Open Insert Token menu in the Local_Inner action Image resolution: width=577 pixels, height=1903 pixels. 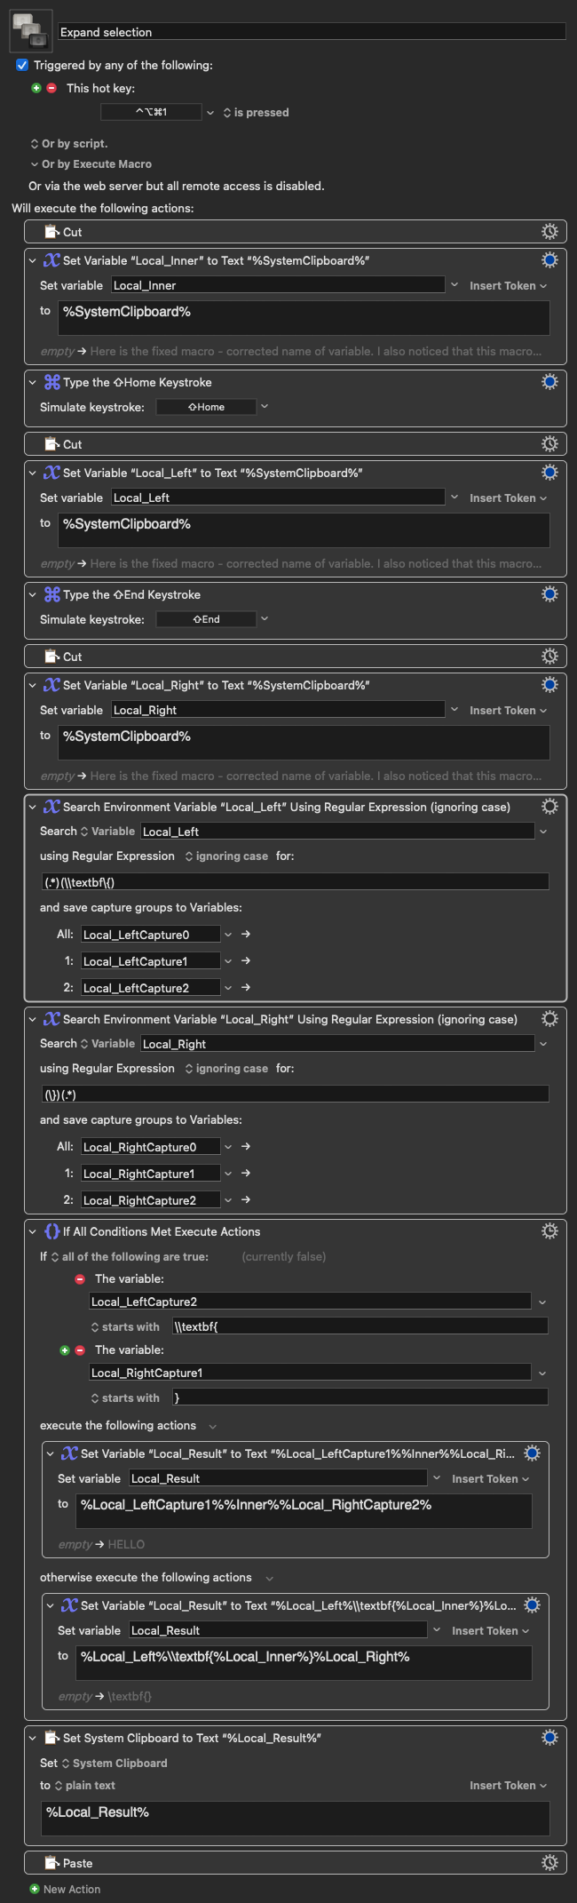508,285
